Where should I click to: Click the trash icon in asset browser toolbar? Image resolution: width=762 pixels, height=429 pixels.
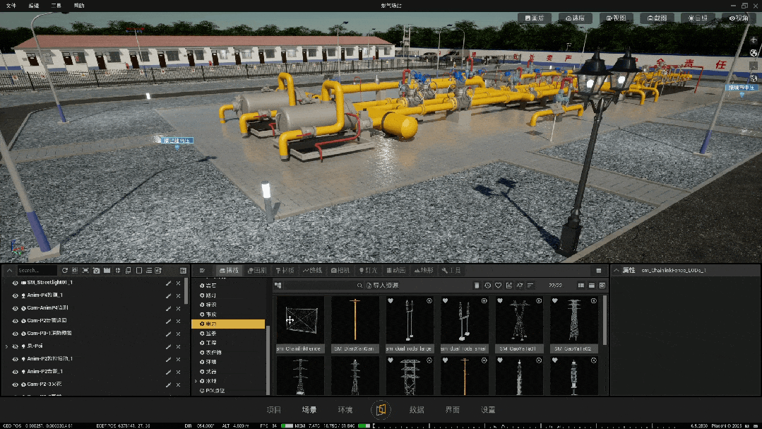click(x=477, y=286)
